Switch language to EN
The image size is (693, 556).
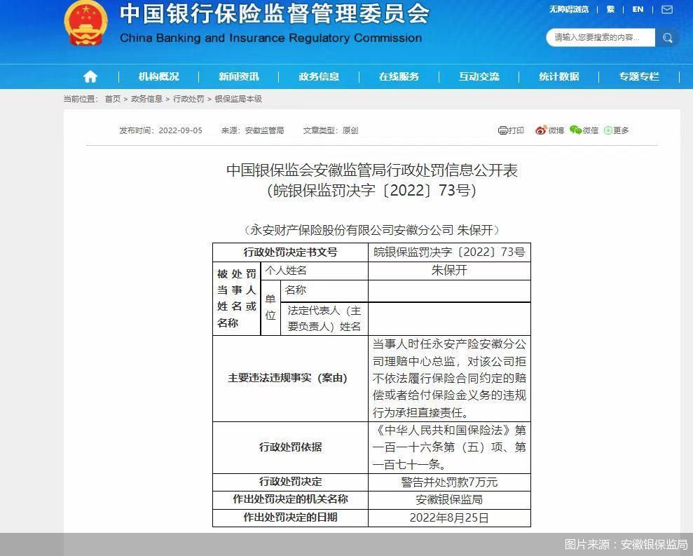pos(638,9)
